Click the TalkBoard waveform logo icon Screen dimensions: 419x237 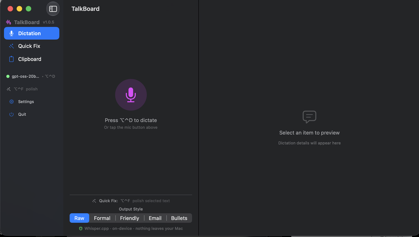click(9, 22)
